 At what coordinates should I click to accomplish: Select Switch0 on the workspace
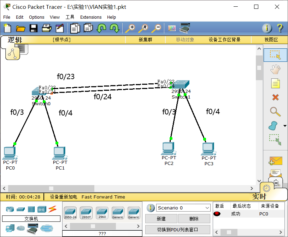click(39, 91)
